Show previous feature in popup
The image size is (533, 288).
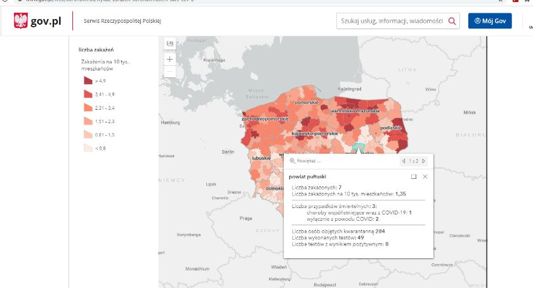404,161
